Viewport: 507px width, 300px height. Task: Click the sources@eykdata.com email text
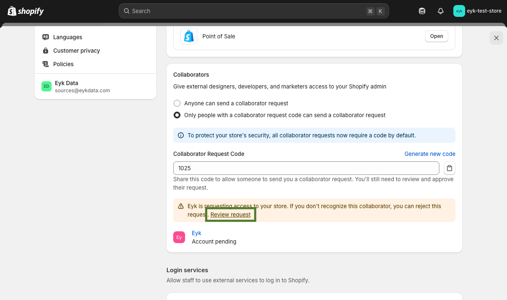coord(82,91)
